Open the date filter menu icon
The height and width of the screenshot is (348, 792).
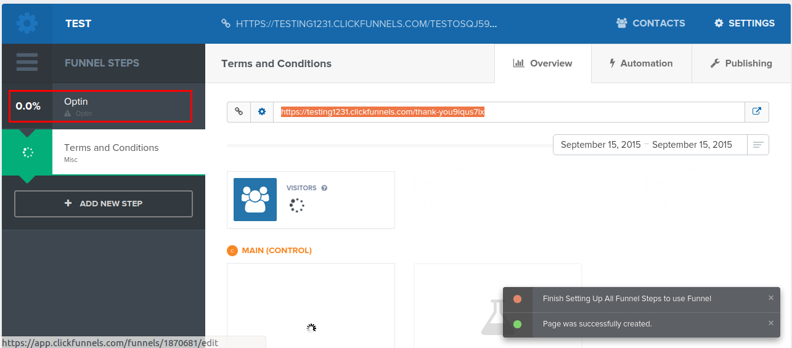tap(758, 145)
